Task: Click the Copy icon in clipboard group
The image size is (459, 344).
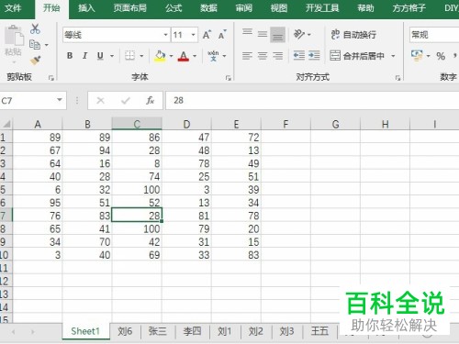Action: point(35,45)
